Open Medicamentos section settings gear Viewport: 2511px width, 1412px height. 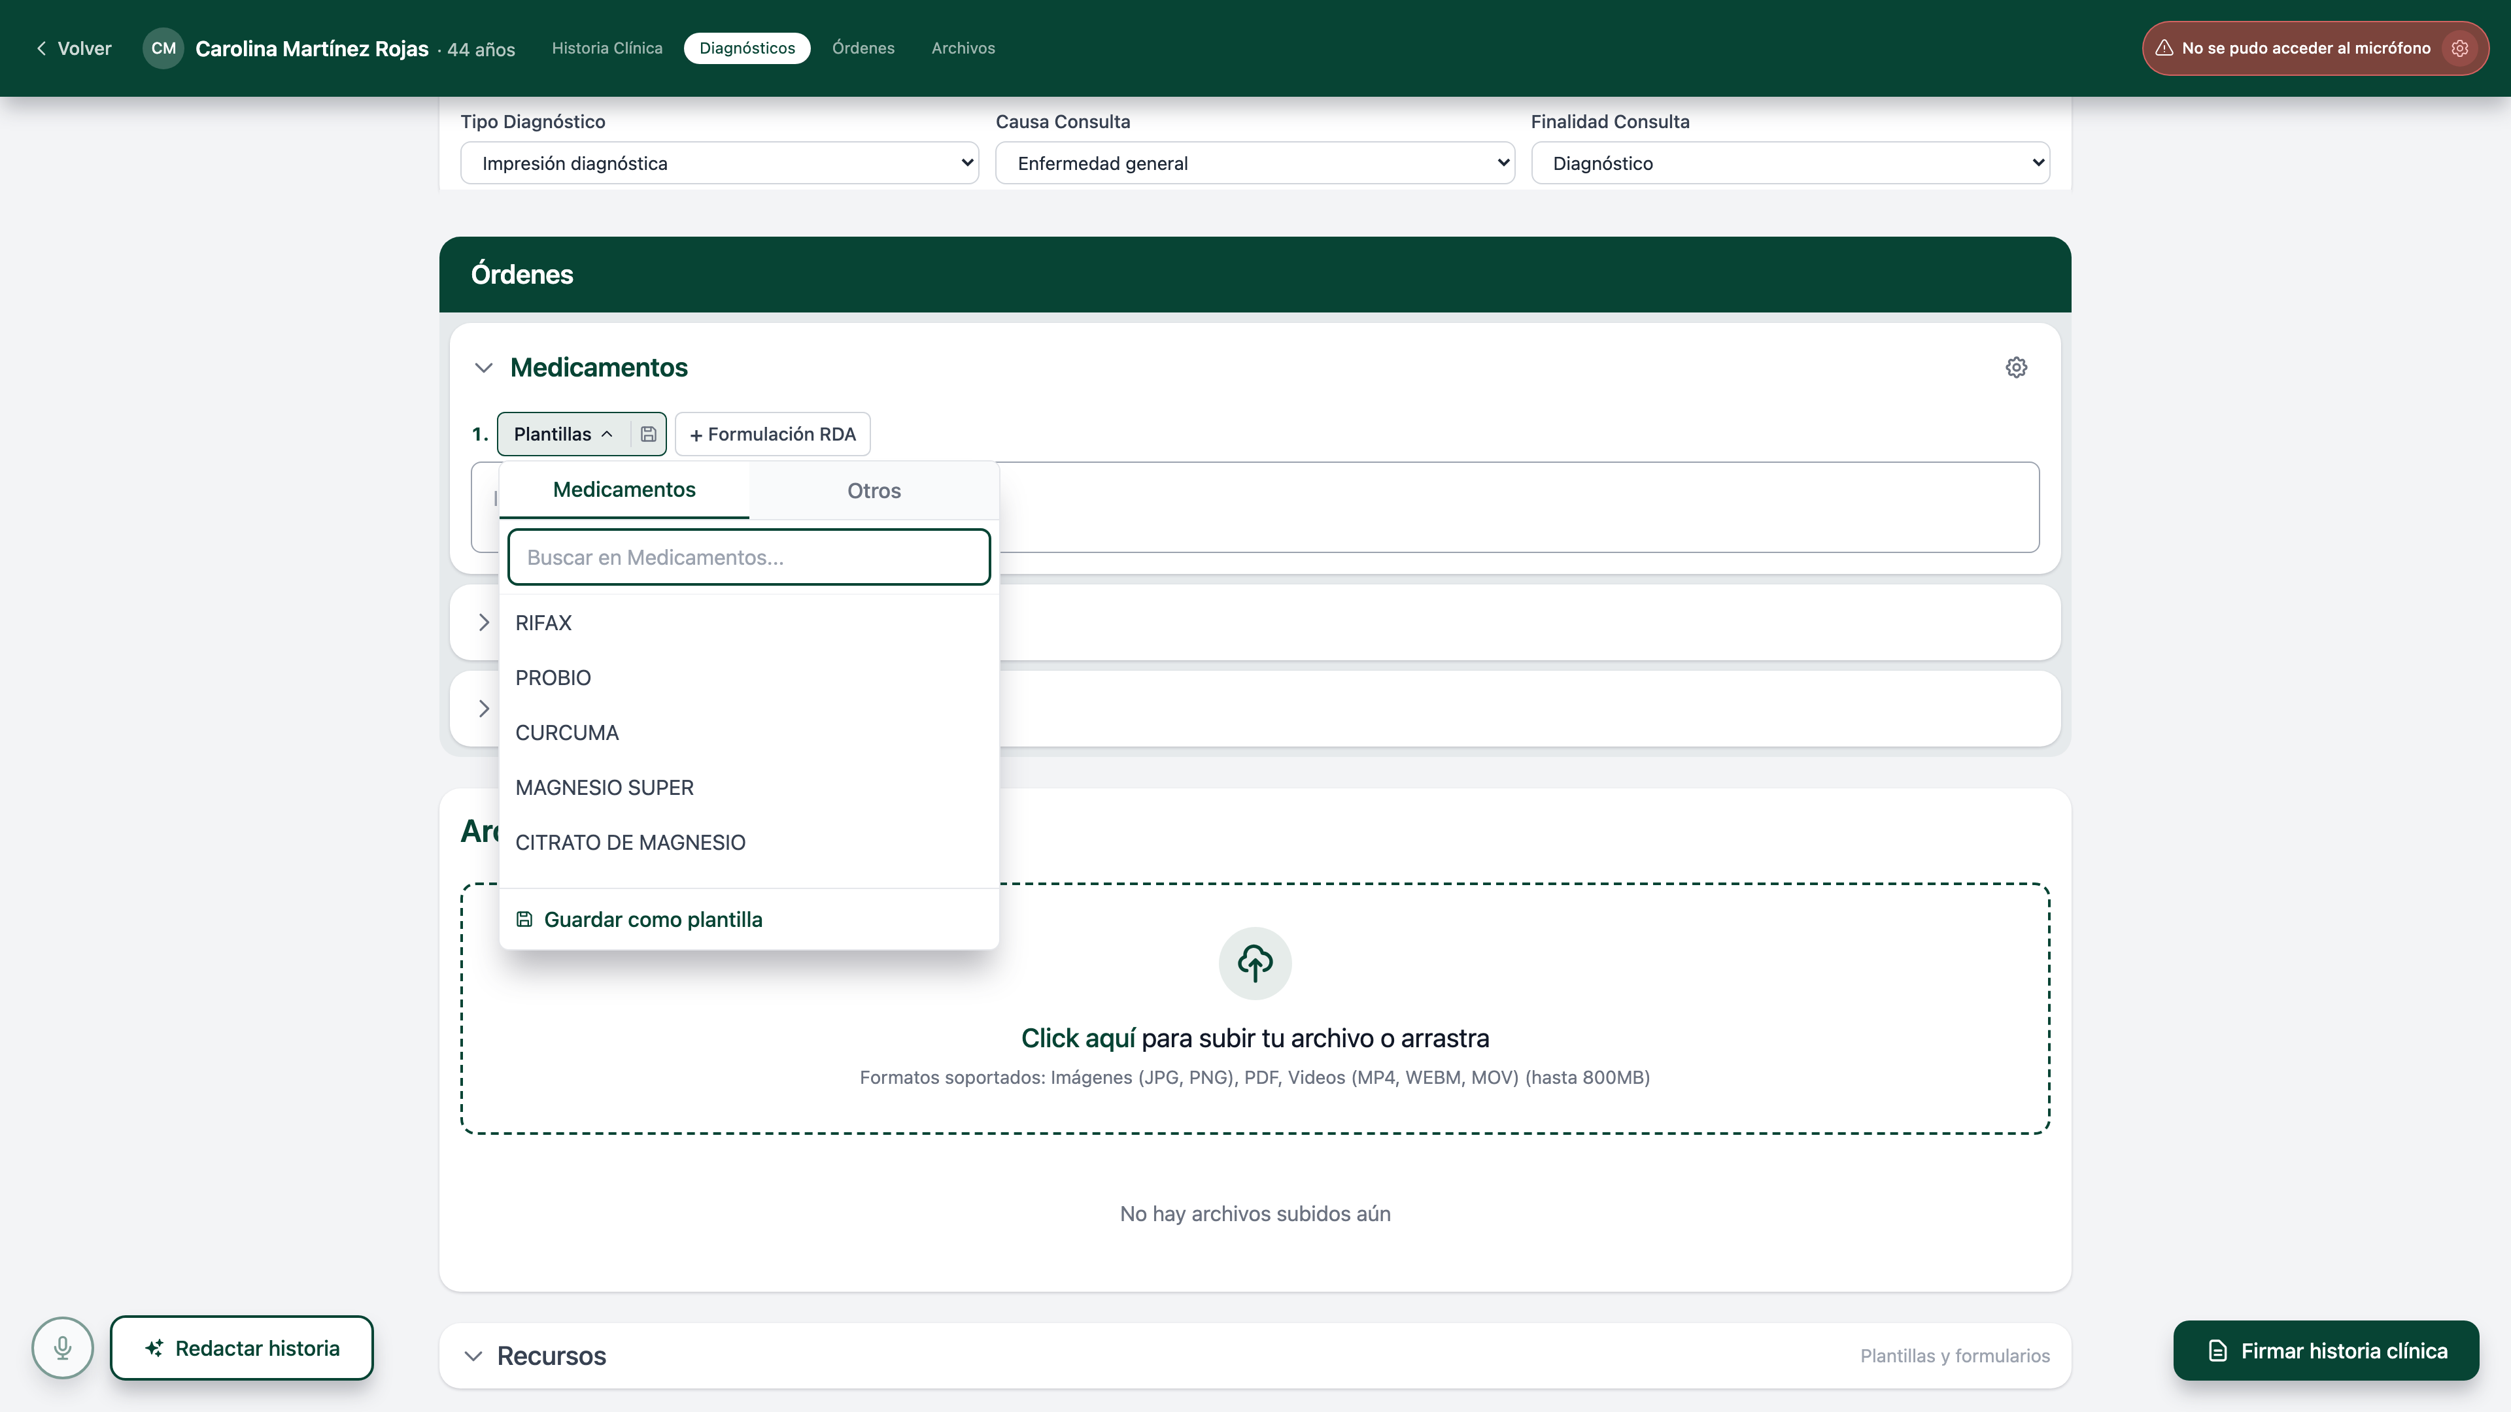click(2016, 367)
